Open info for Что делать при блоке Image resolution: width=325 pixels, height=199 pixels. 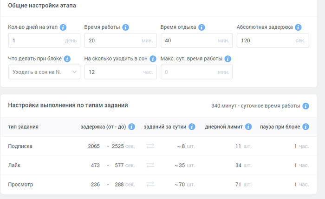click(67, 59)
